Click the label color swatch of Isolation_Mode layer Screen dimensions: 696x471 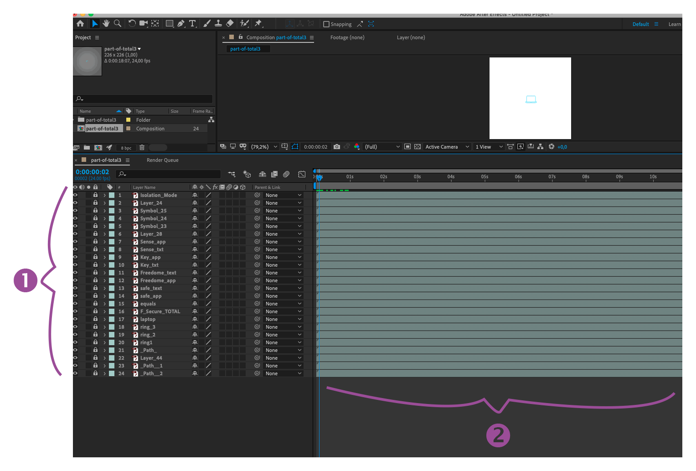pyautogui.click(x=112, y=195)
